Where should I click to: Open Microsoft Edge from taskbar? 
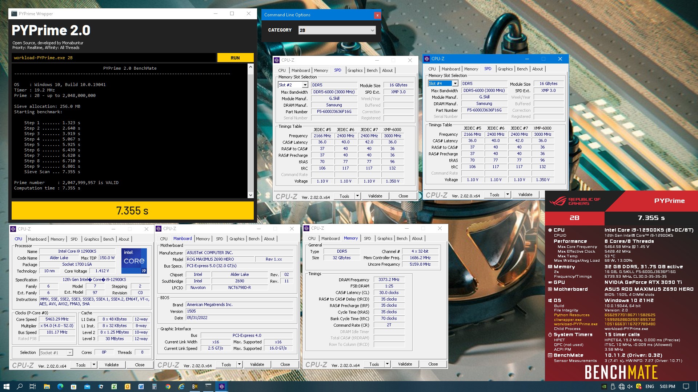coord(60,387)
